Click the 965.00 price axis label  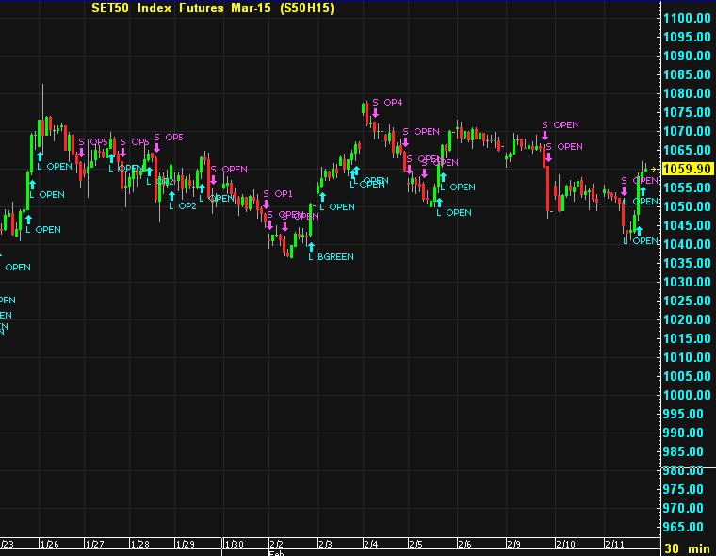pos(686,527)
